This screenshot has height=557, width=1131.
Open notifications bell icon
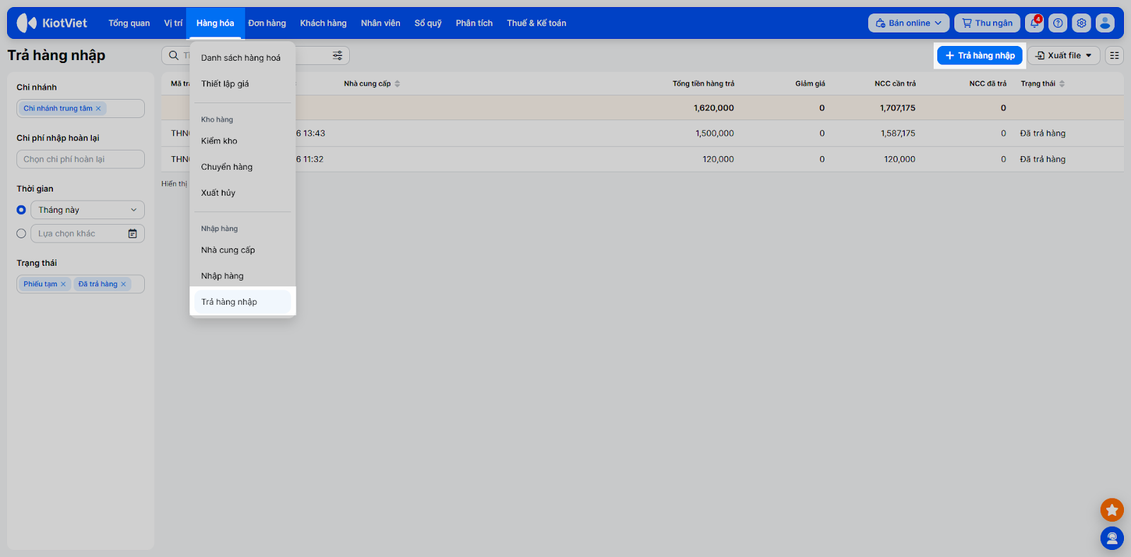tap(1034, 23)
